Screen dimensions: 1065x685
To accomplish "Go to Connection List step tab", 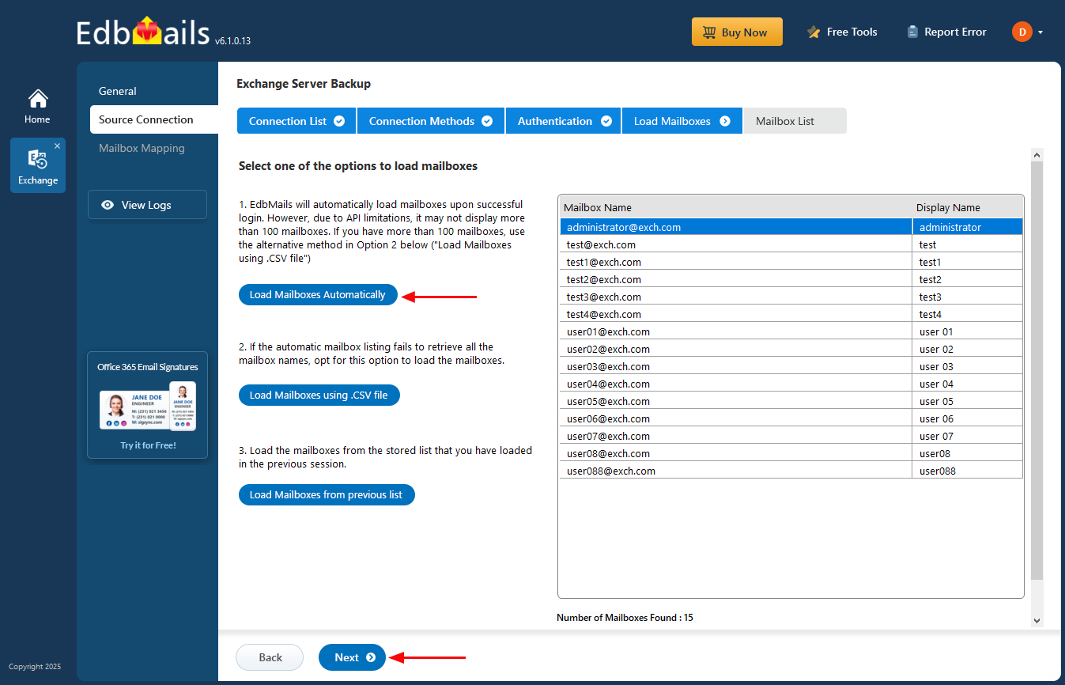I will pos(296,121).
